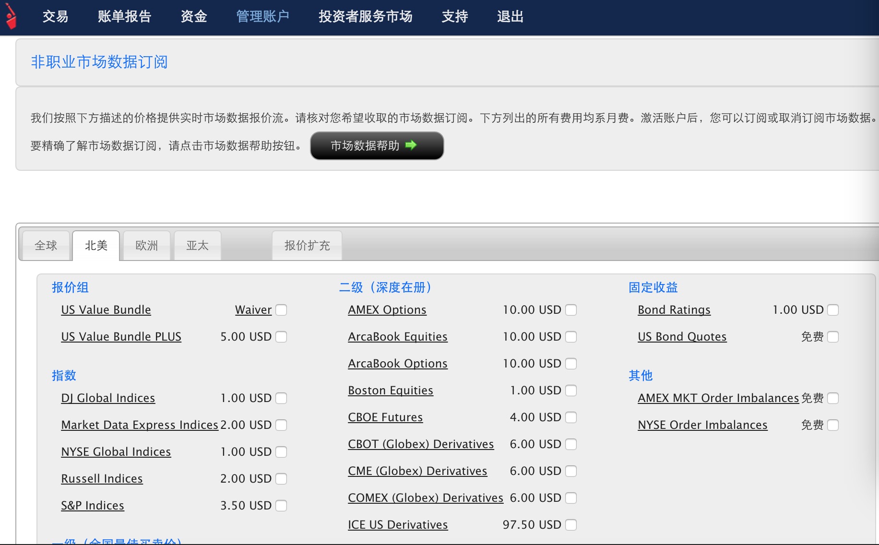The image size is (879, 545).
Task: Follow the Boston Equities link
Action: pos(391,391)
